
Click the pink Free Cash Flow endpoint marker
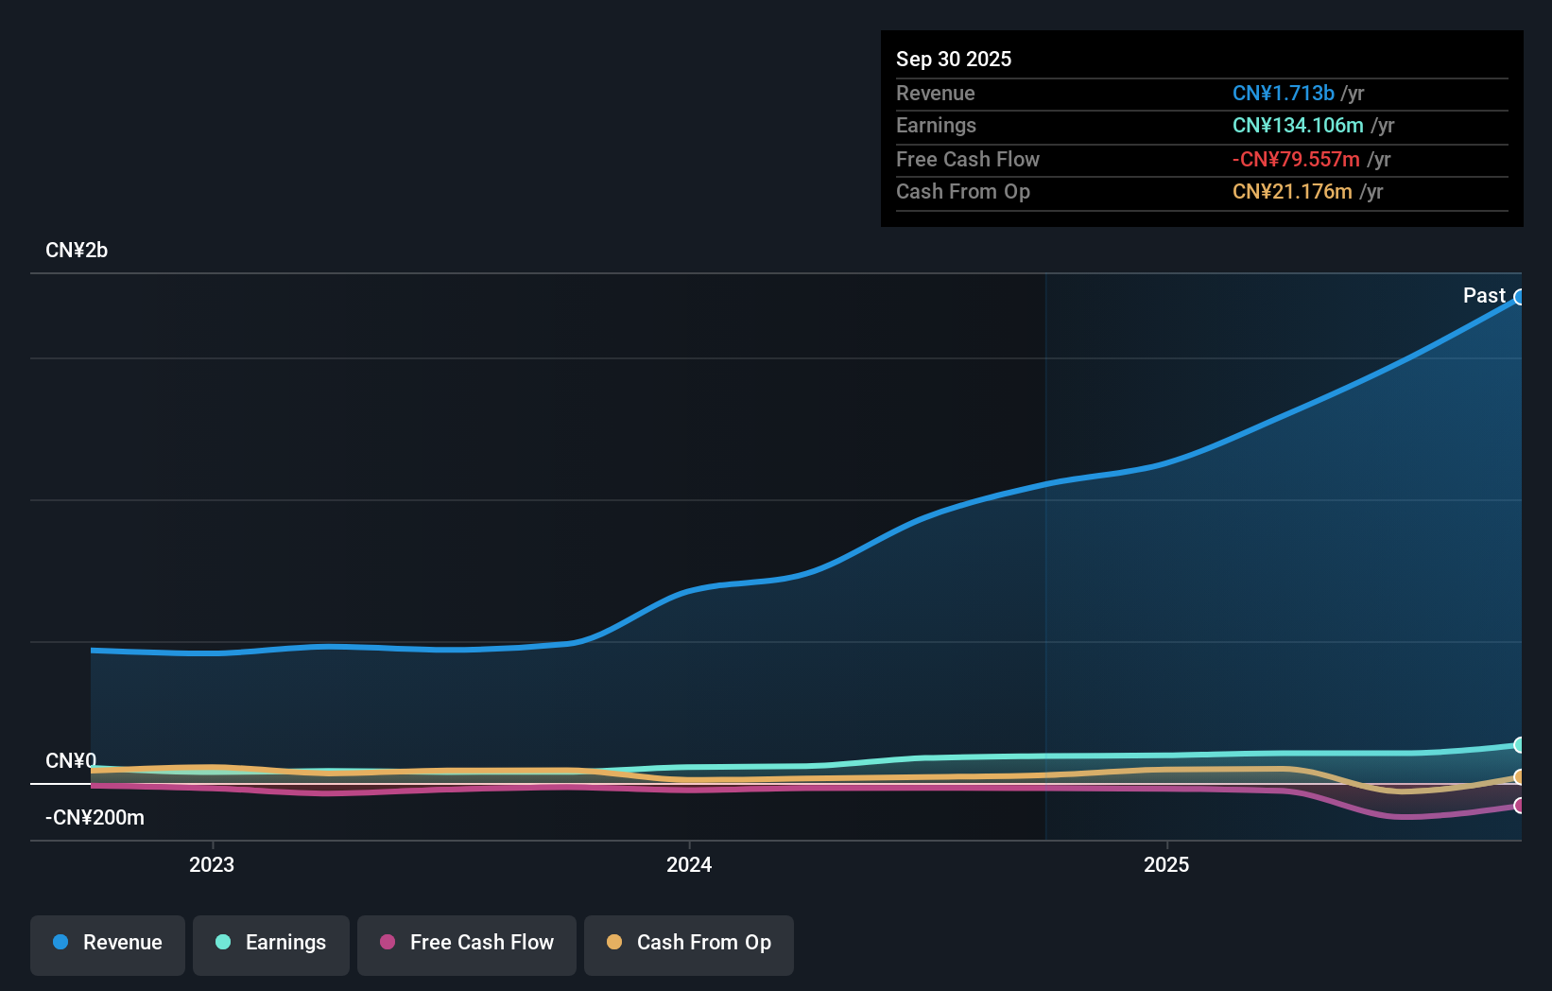point(1519,806)
